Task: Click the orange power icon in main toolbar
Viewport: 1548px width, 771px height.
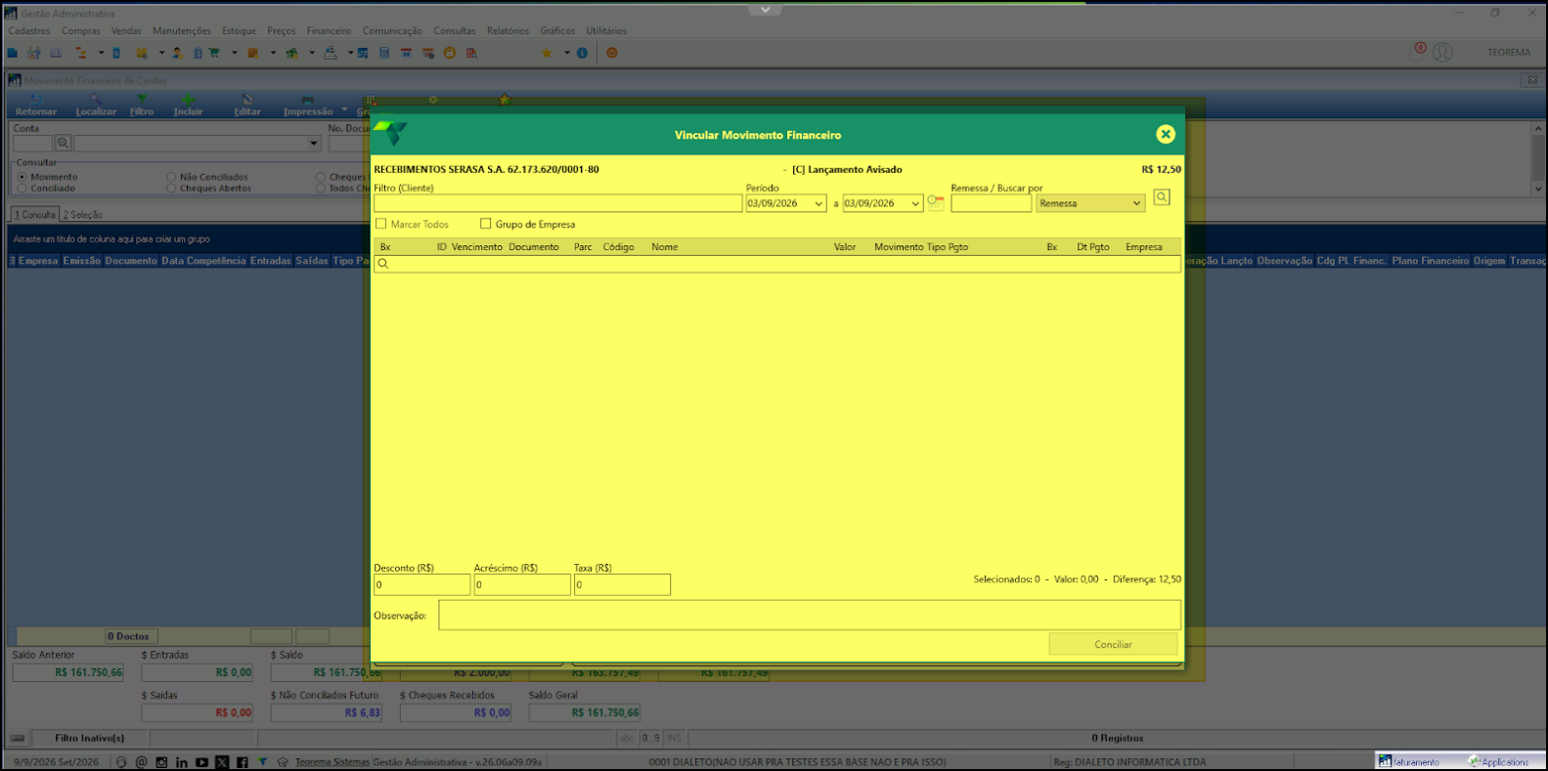Action: [x=612, y=53]
